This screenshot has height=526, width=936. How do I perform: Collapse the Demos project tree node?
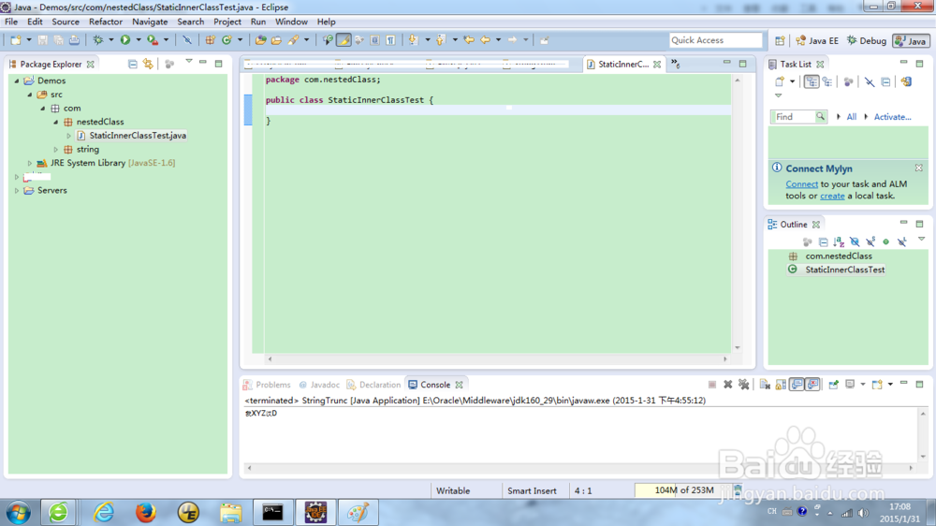pyautogui.click(x=17, y=80)
